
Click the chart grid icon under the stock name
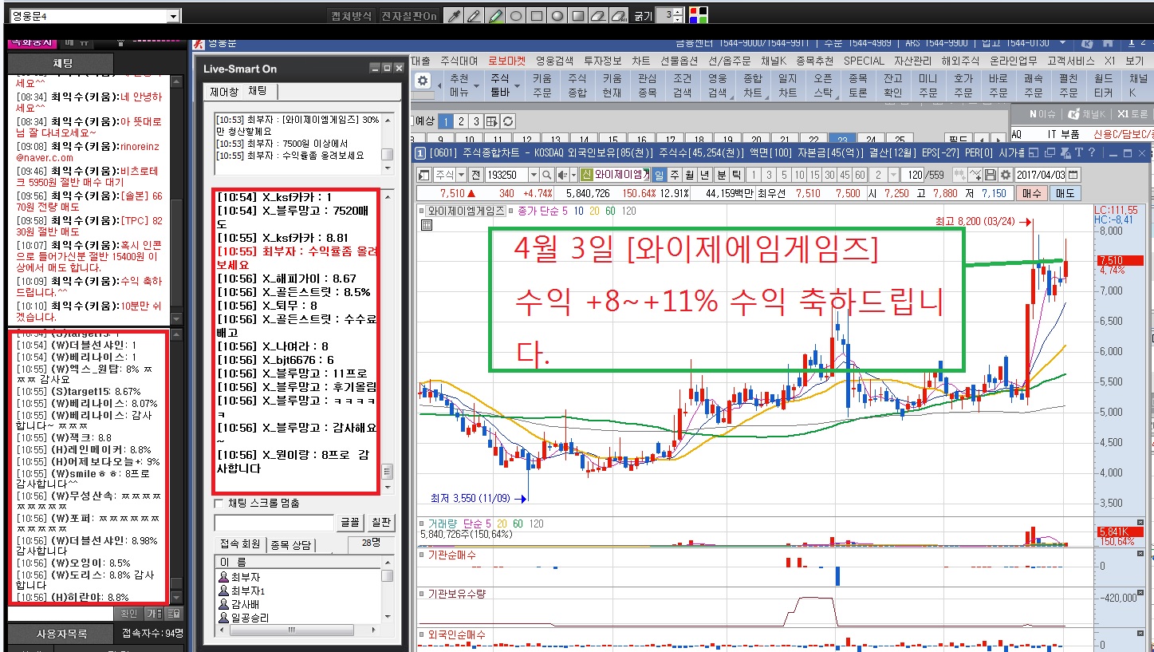point(427,225)
